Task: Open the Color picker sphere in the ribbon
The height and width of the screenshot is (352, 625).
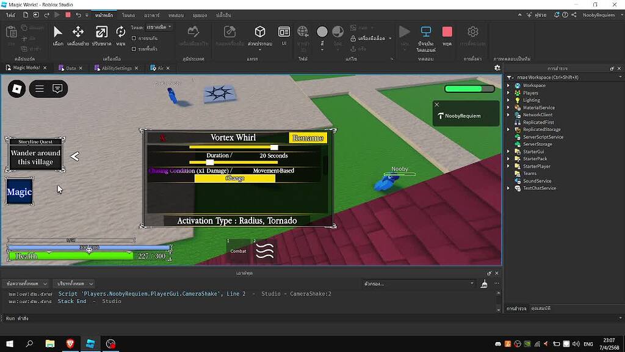Action: [x=322, y=31]
